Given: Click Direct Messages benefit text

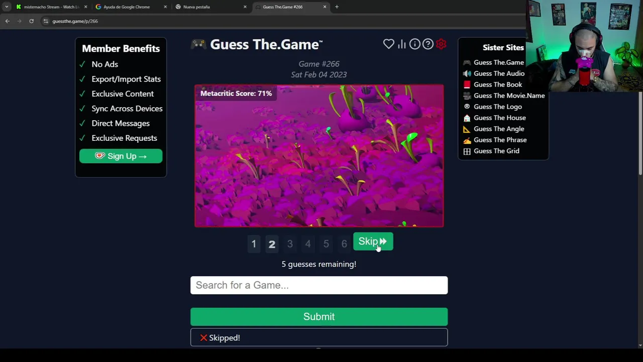Looking at the screenshot, I should (121, 123).
